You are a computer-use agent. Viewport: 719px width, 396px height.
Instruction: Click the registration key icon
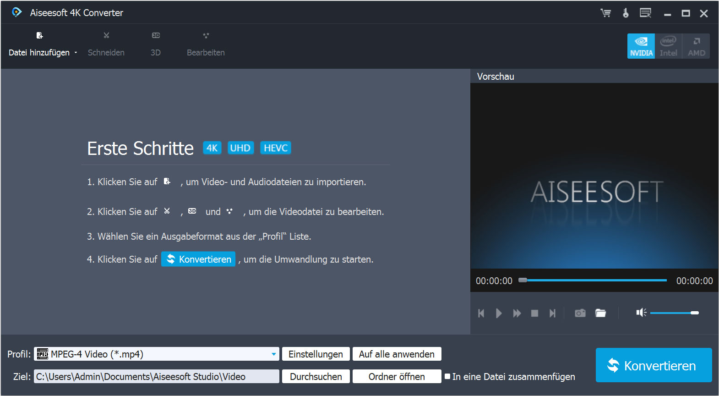(x=626, y=13)
